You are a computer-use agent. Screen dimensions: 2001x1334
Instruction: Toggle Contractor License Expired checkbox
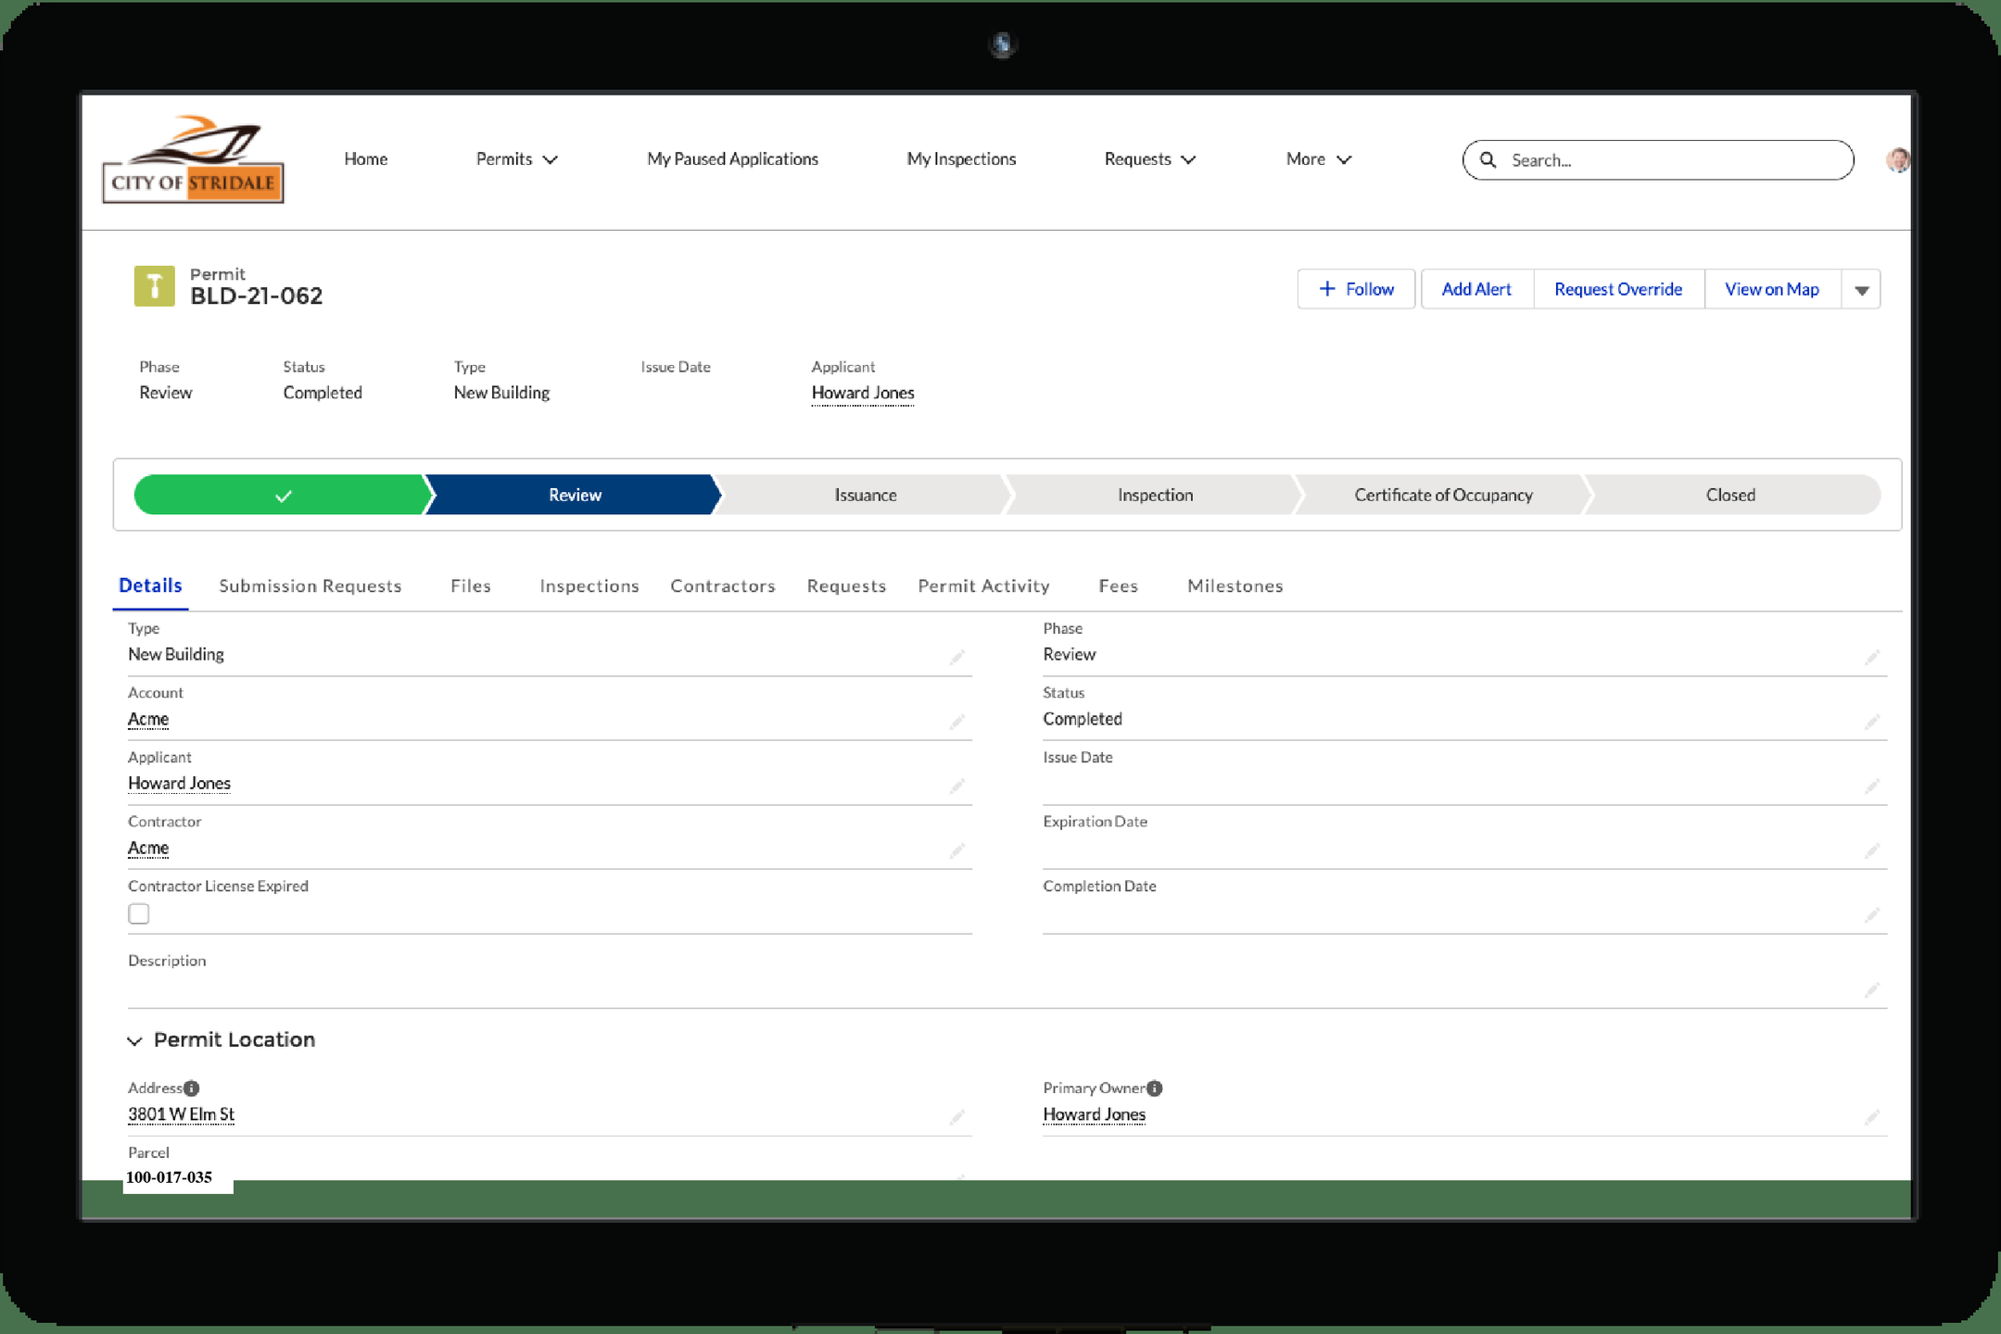139,913
